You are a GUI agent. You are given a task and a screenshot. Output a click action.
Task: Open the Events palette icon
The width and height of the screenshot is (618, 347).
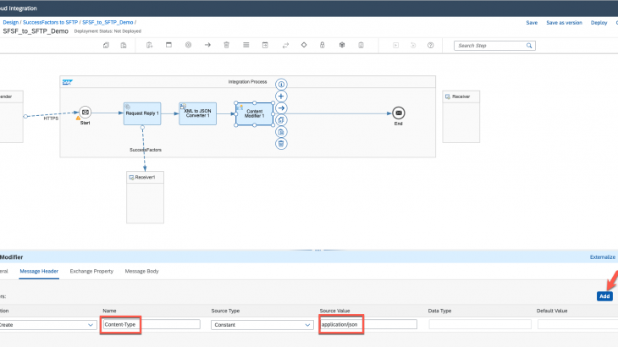[189, 45]
